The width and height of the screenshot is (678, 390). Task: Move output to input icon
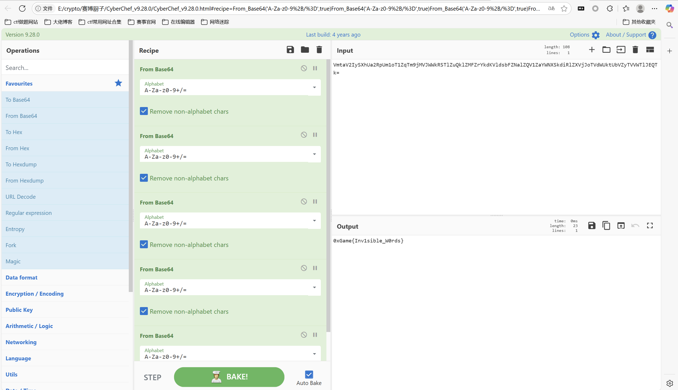pyautogui.click(x=621, y=226)
